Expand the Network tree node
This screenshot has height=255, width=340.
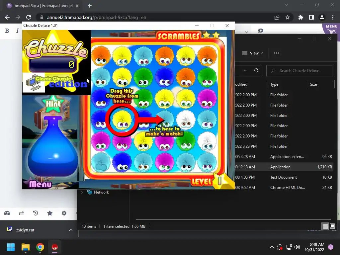[x=82, y=192]
